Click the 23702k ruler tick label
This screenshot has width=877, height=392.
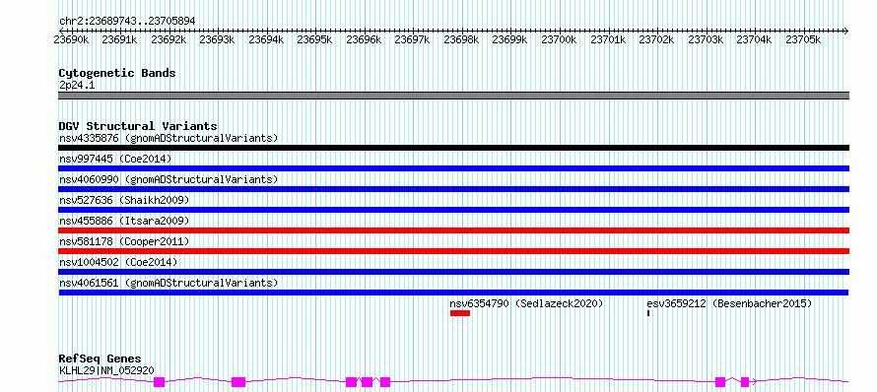click(656, 39)
